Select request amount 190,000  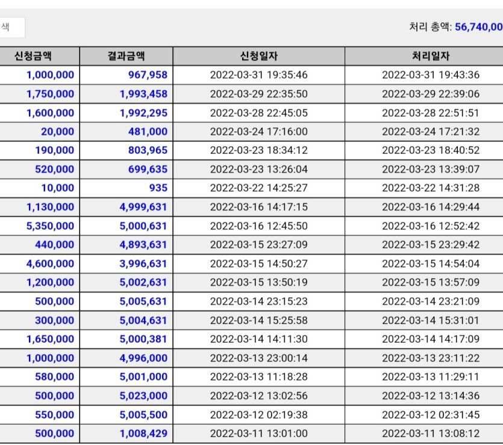(x=55, y=150)
